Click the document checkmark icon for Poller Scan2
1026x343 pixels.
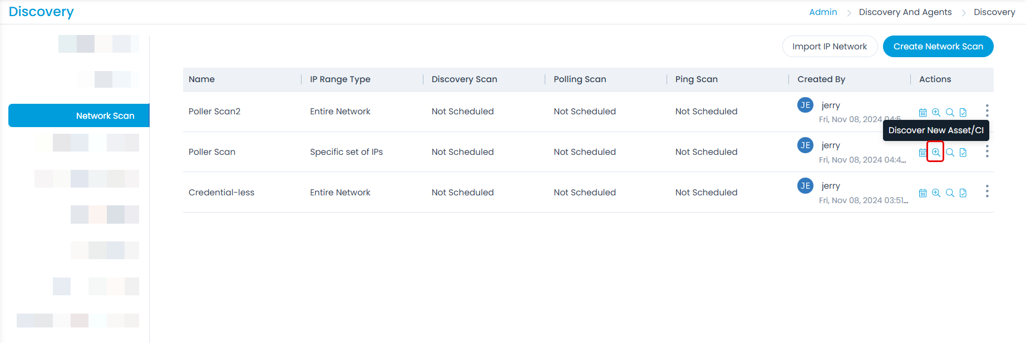[963, 113]
